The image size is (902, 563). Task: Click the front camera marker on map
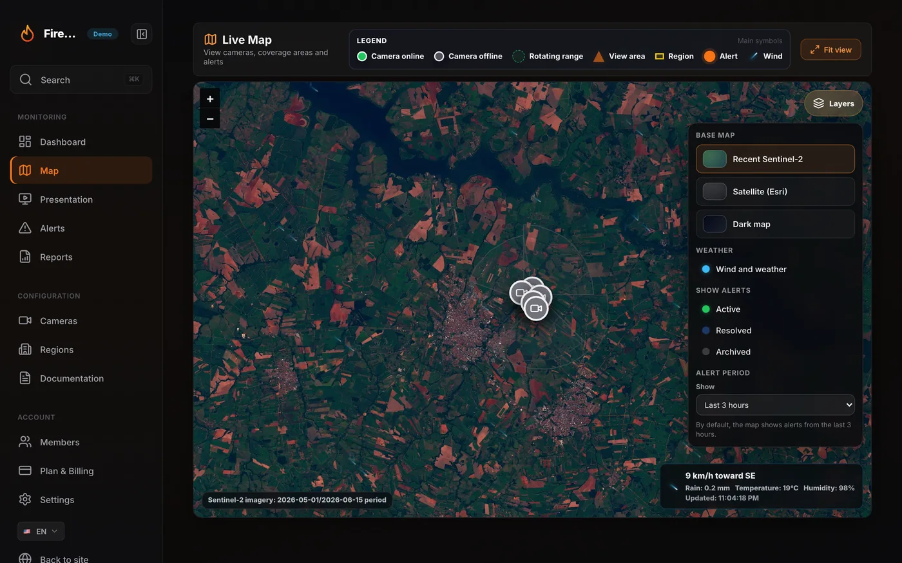pyautogui.click(x=535, y=308)
